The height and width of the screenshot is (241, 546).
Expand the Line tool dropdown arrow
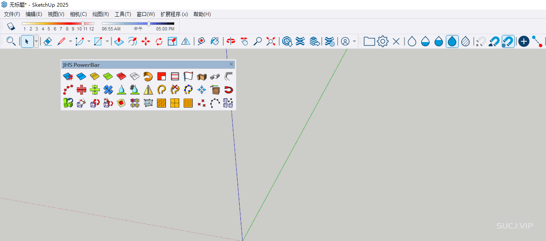tap(70, 41)
